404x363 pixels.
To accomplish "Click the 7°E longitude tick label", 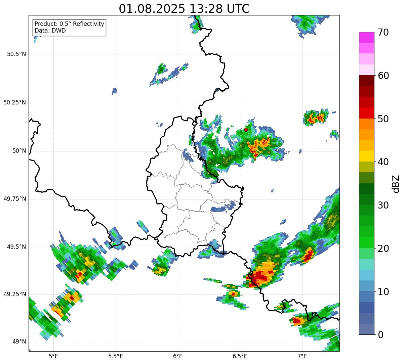I will pos(302,356).
